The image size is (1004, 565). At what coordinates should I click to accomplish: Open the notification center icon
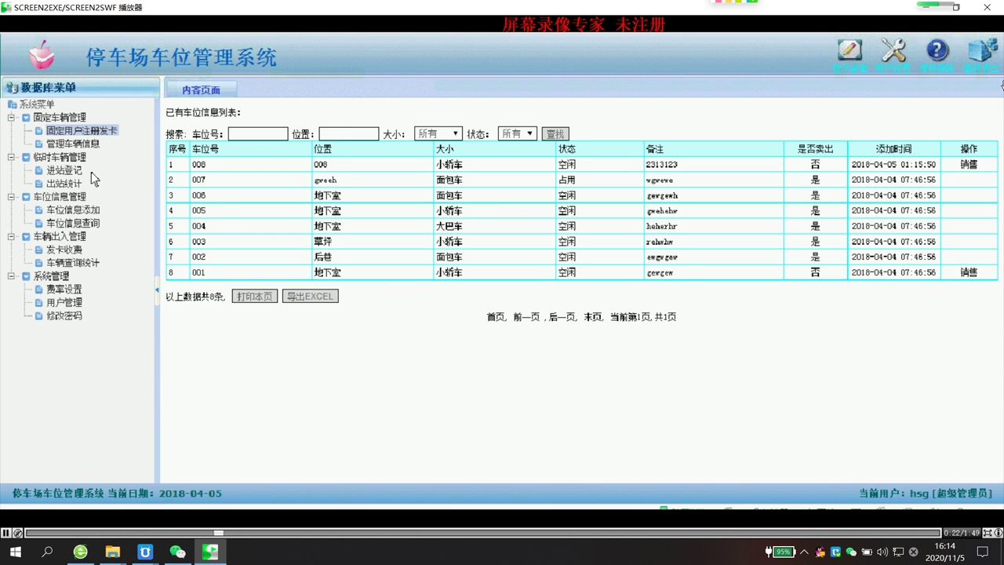click(x=983, y=552)
